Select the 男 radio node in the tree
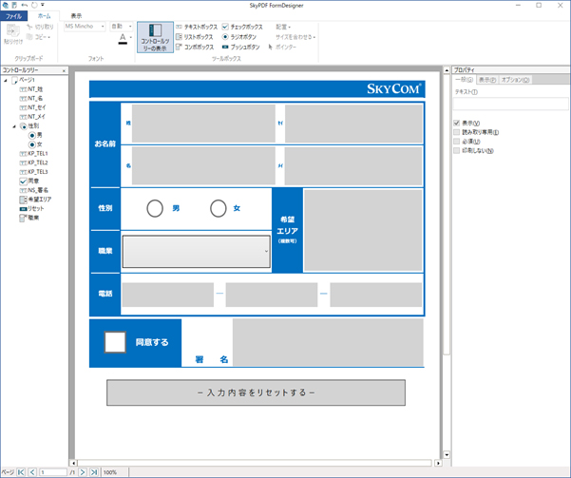The height and width of the screenshot is (478, 571). click(35, 135)
